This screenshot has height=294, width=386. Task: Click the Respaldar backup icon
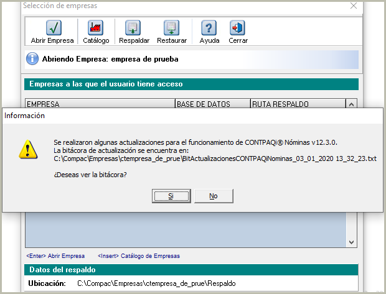click(133, 27)
